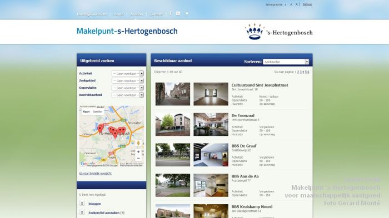Switch the map to Satelliet view

point(97,111)
